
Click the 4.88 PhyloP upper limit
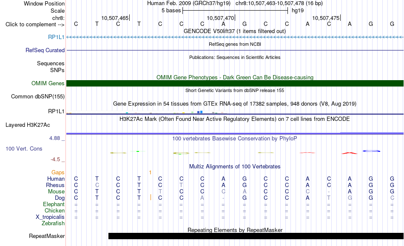coord(54,138)
